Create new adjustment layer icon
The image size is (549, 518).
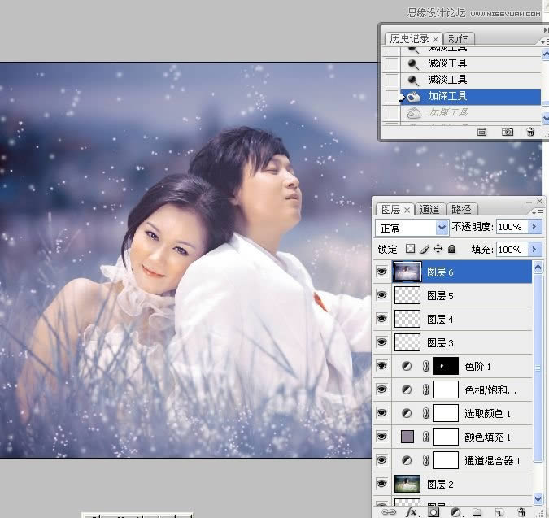[x=455, y=512]
